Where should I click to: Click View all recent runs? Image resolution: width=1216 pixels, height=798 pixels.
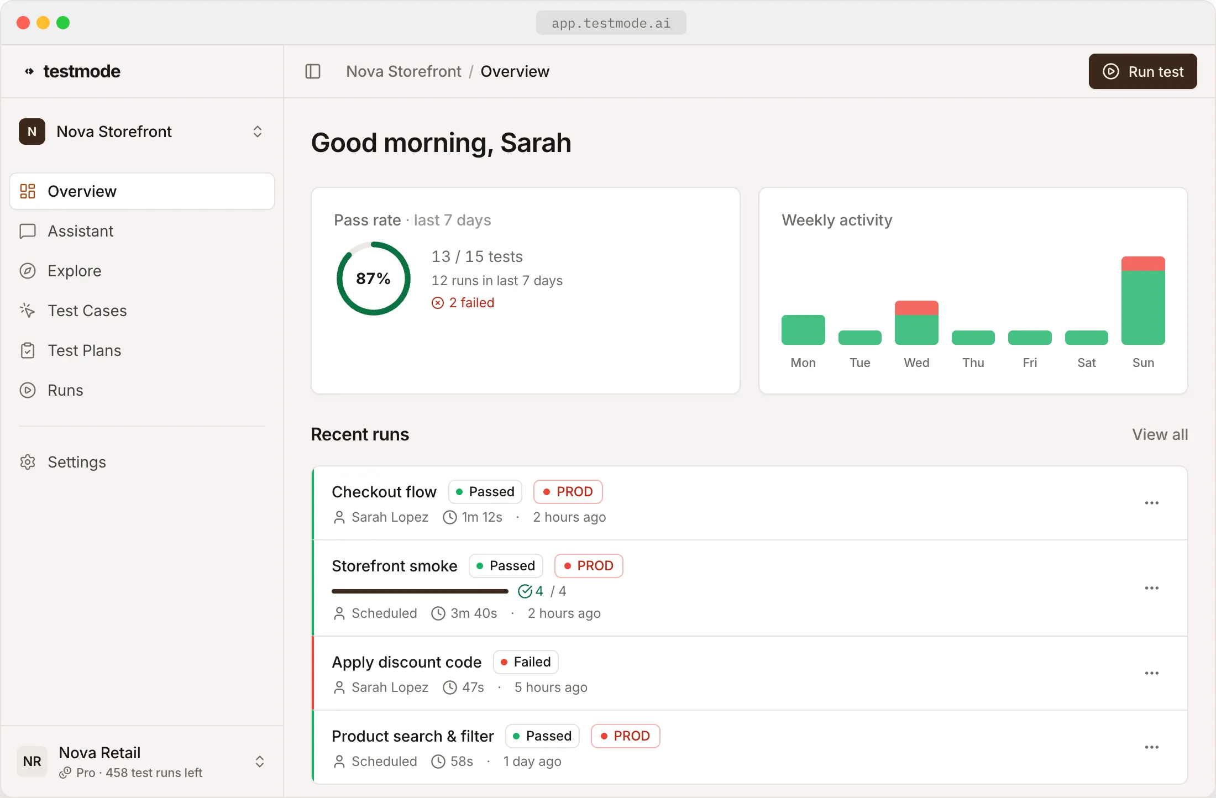tap(1160, 434)
